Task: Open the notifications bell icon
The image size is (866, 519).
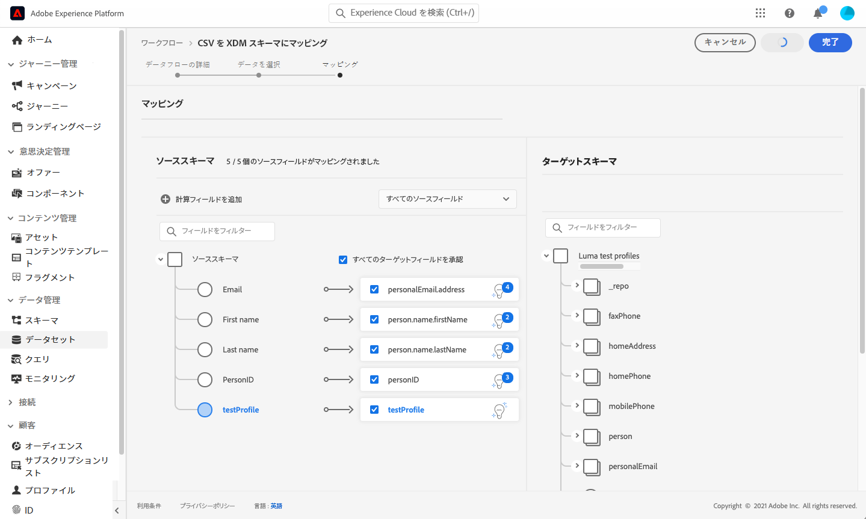Action: click(x=818, y=13)
